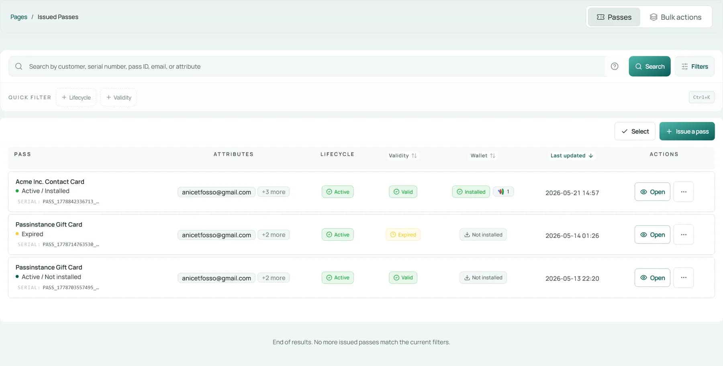The width and height of the screenshot is (723, 366).
Task: Go to Pages breadcrumb link
Action: pos(19,17)
